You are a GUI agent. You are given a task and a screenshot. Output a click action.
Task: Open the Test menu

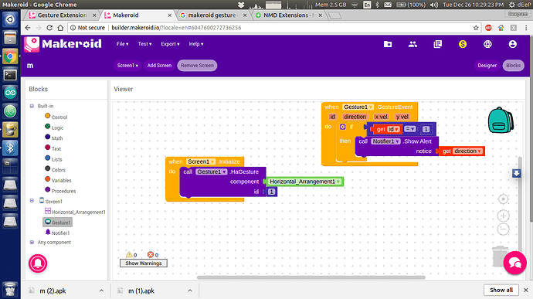[x=144, y=44]
